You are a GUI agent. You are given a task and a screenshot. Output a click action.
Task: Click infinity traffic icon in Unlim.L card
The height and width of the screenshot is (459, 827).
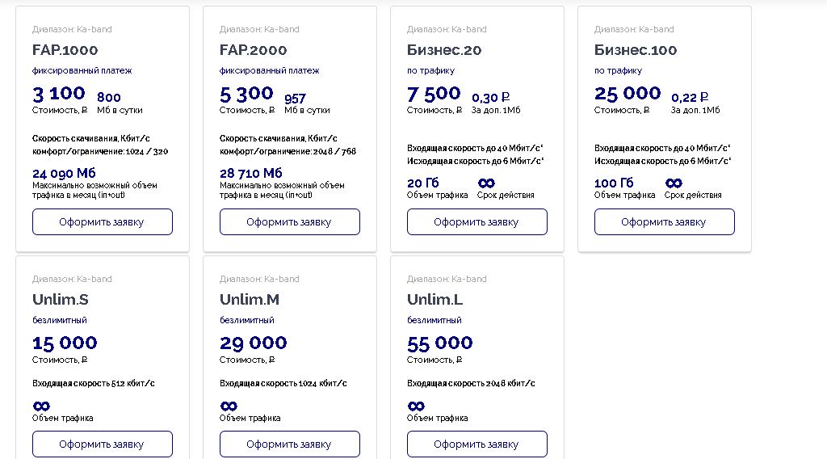coord(416,406)
